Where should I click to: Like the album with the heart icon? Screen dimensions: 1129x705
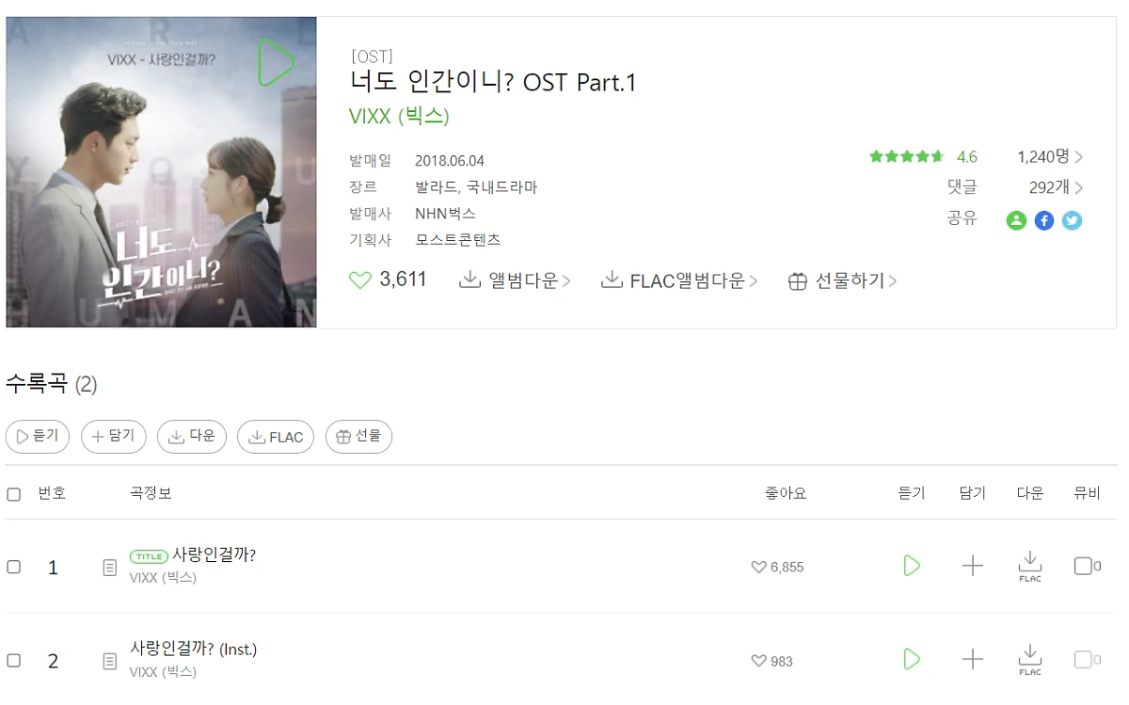[x=360, y=280]
